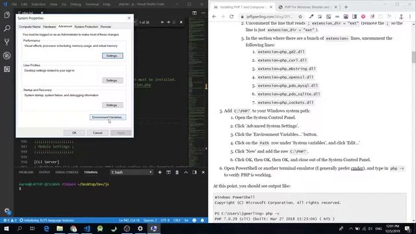This screenshot has width=416, height=234.
Task: Open notifications bell in VS Code status bar
Action: coord(202,220)
